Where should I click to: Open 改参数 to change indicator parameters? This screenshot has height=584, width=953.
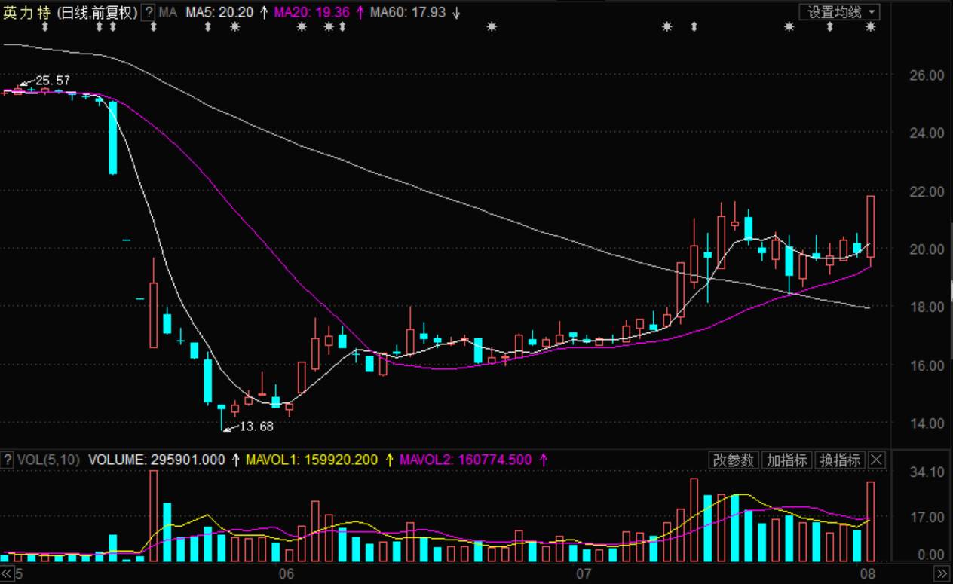[734, 460]
